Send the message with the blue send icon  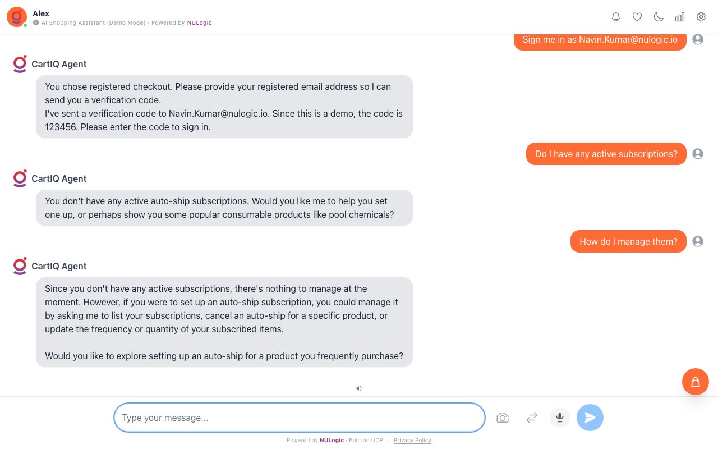(590, 418)
